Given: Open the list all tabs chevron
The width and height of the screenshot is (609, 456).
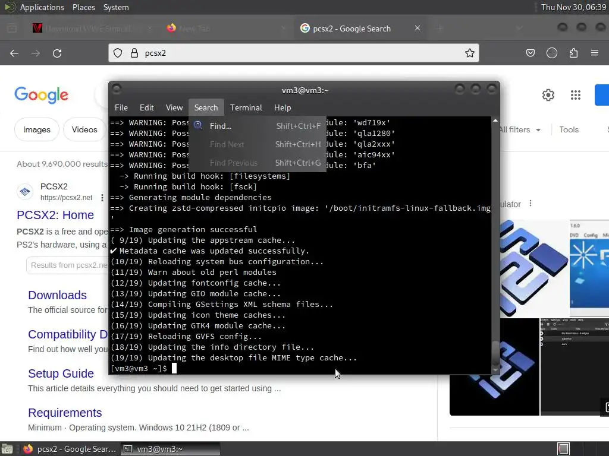Looking at the screenshot, I should coord(519,28).
